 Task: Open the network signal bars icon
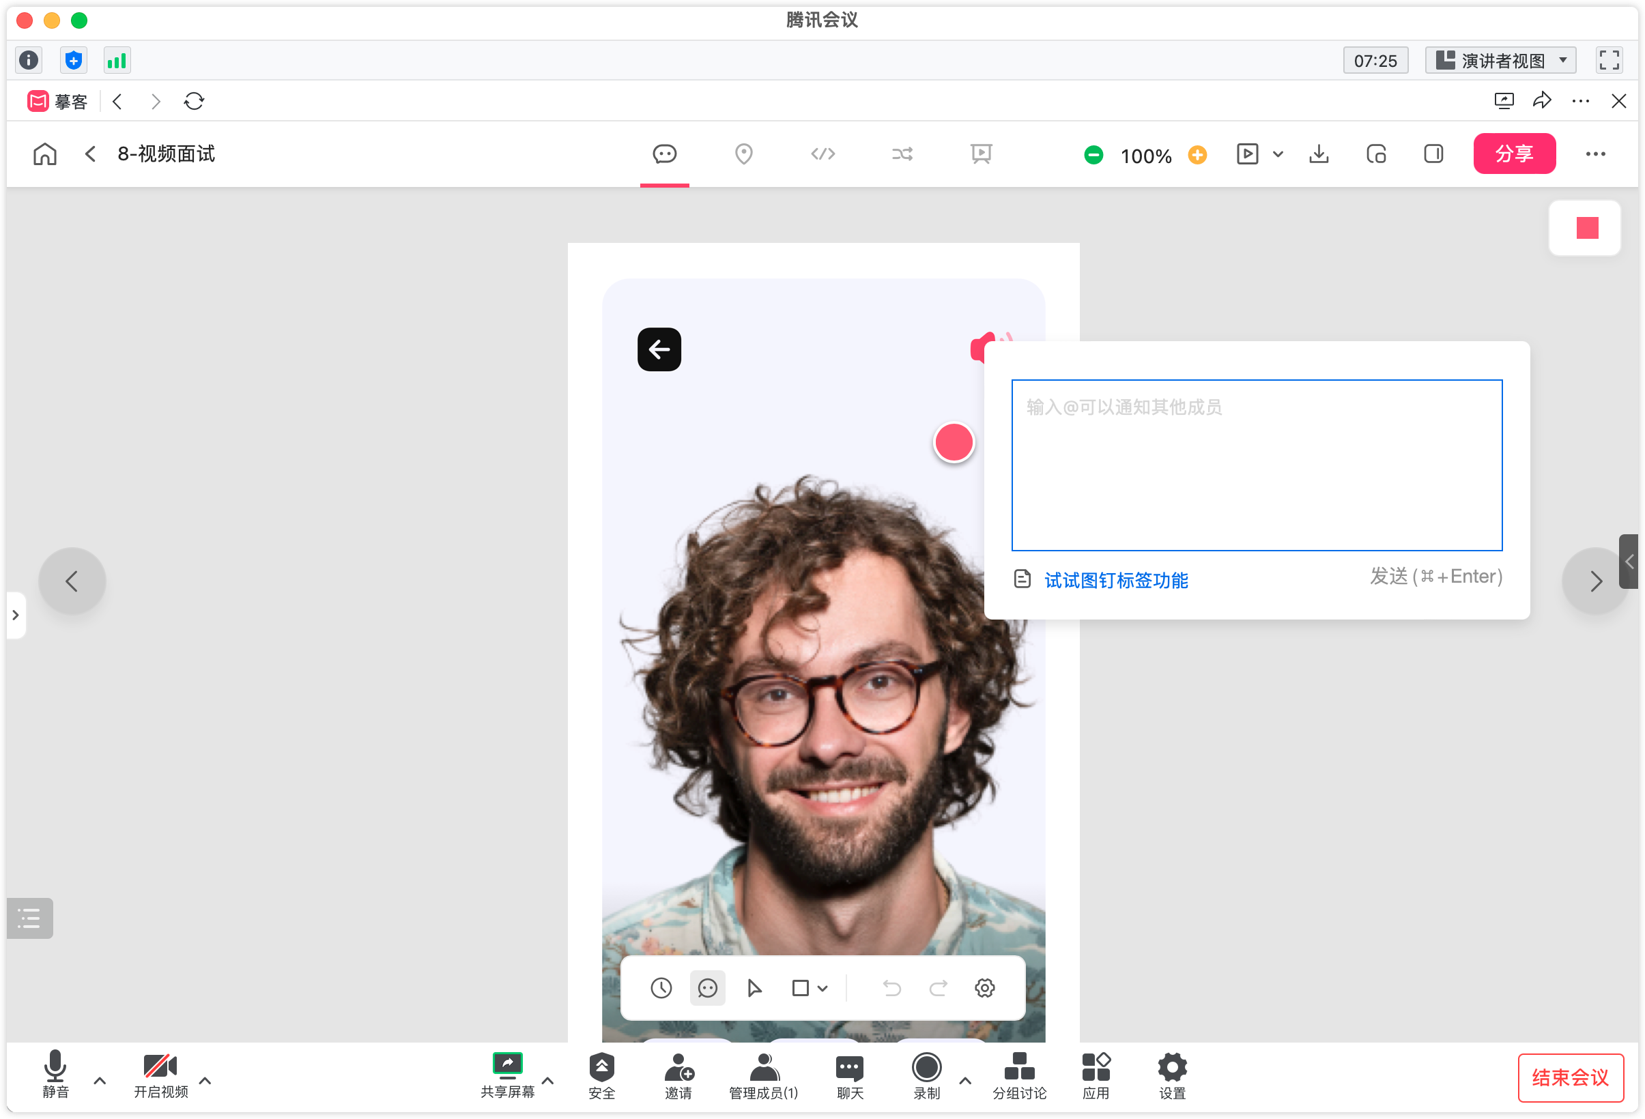click(x=117, y=60)
